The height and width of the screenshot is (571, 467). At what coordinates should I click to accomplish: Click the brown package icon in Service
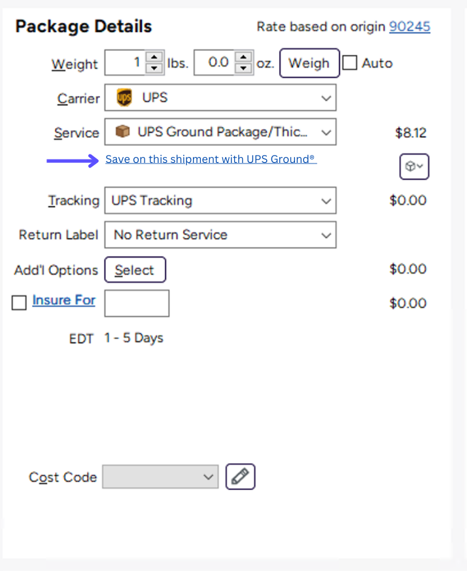click(x=122, y=132)
